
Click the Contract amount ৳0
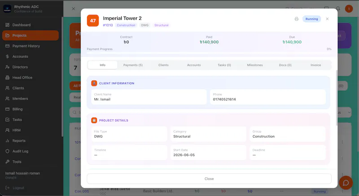coord(127,42)
